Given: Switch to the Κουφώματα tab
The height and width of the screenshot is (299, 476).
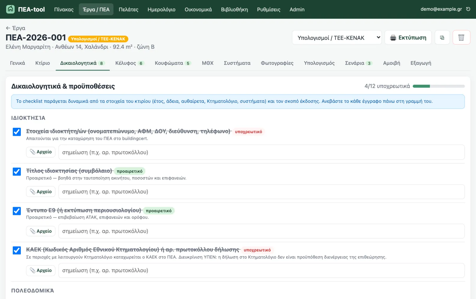Looking at the screenshot, I should [x=173, y=63].
